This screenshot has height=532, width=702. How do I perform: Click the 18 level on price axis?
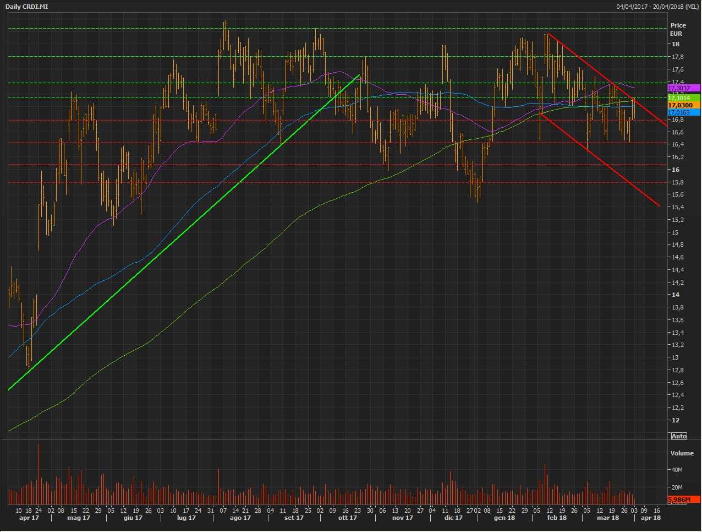[x=675, y=44]
